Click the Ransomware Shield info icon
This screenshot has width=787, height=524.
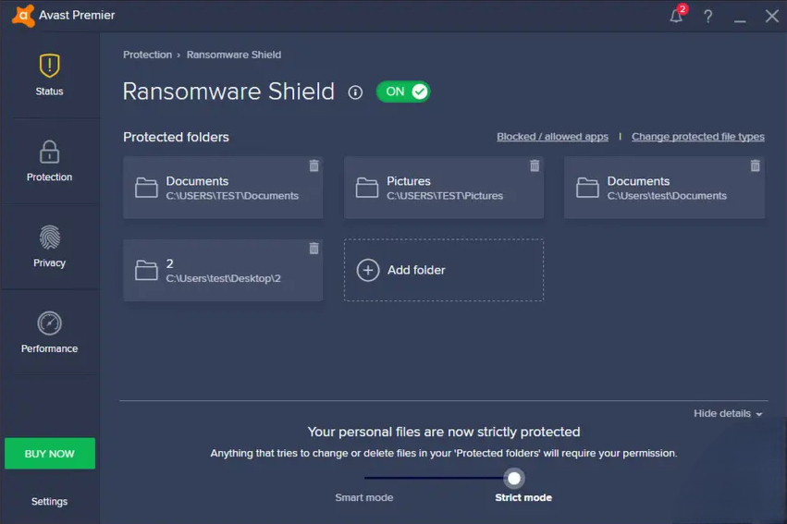(x=355, y=92)
